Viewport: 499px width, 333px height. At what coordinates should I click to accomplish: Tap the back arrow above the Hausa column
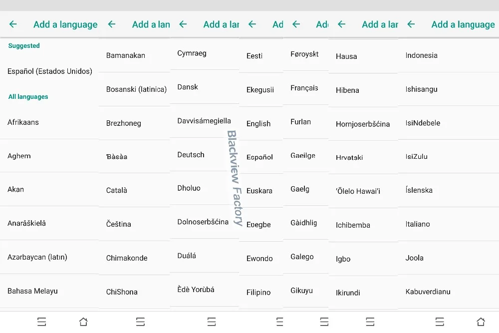pos(341,24)
